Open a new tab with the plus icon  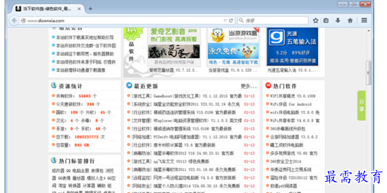(90, 9)
